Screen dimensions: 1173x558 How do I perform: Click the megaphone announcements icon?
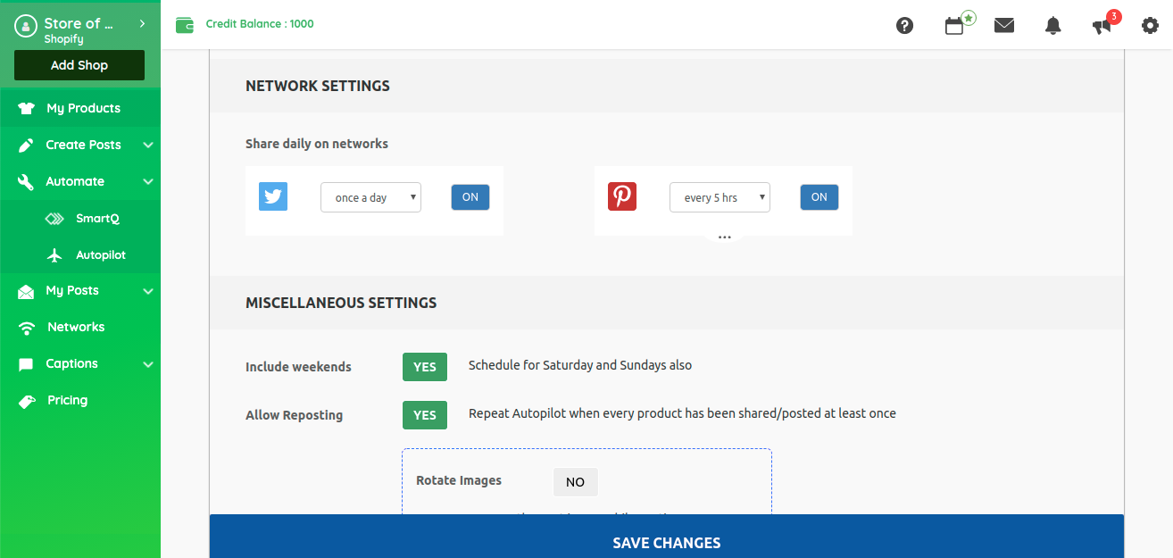tap(1102, 26)
